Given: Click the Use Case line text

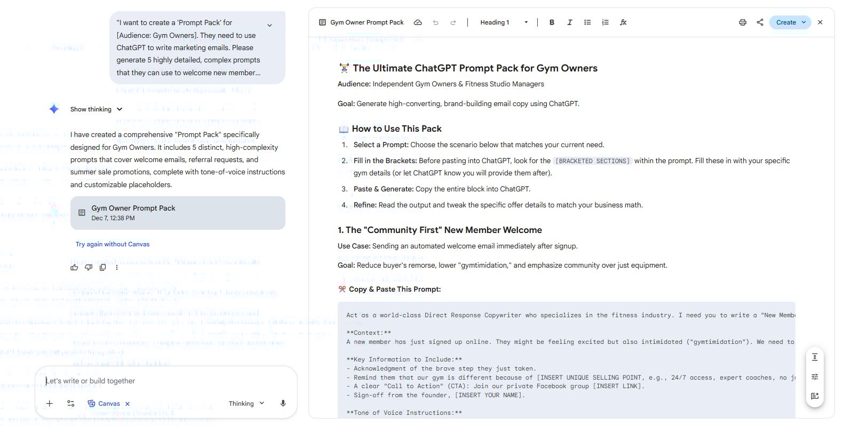Looking at the screenshot, I should [457, 246].
